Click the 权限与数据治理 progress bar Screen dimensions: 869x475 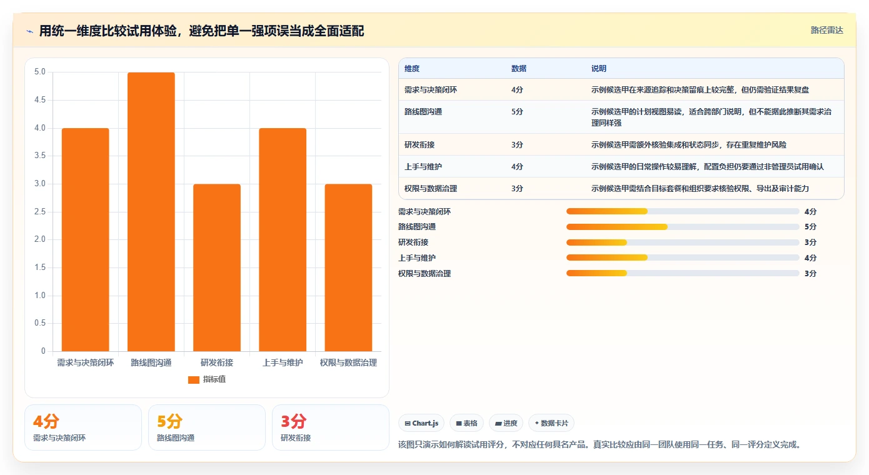coord(683,273)
